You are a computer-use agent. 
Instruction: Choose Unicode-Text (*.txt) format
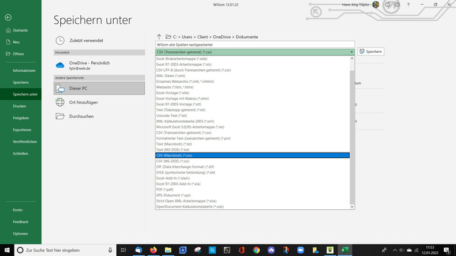click(252, 116)
